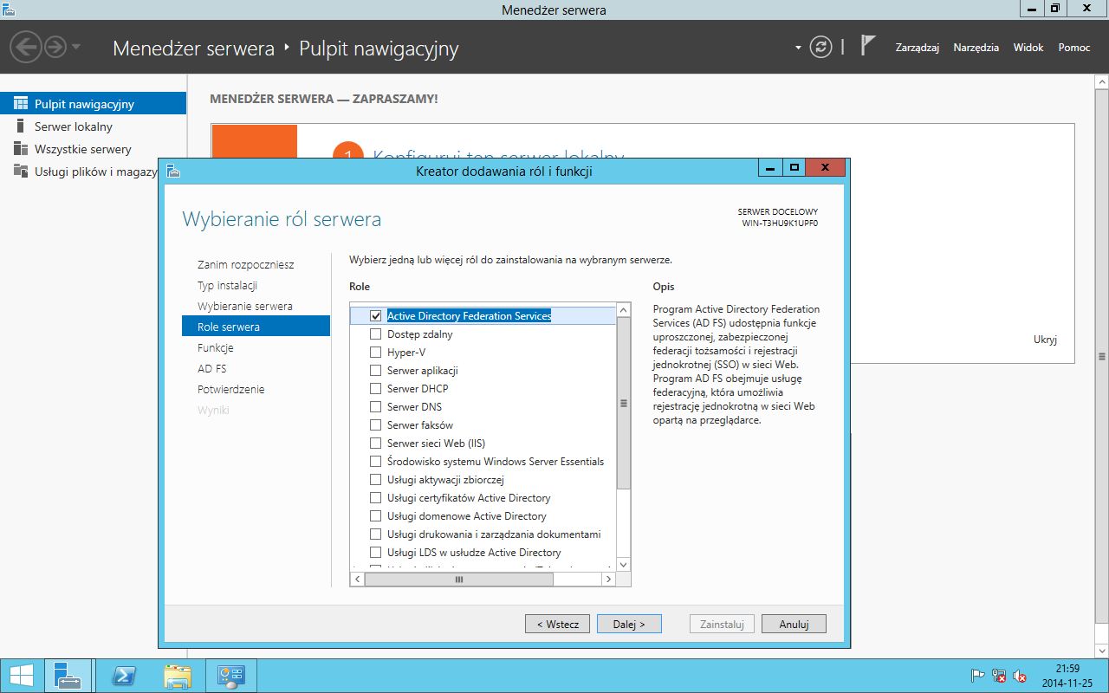Check Usługi drukowania i zarządzania dokumentami
The image size is (1109, 693).
[375, 534]
